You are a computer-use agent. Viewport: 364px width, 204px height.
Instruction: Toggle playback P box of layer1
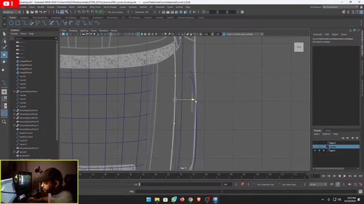coord(320,151)
